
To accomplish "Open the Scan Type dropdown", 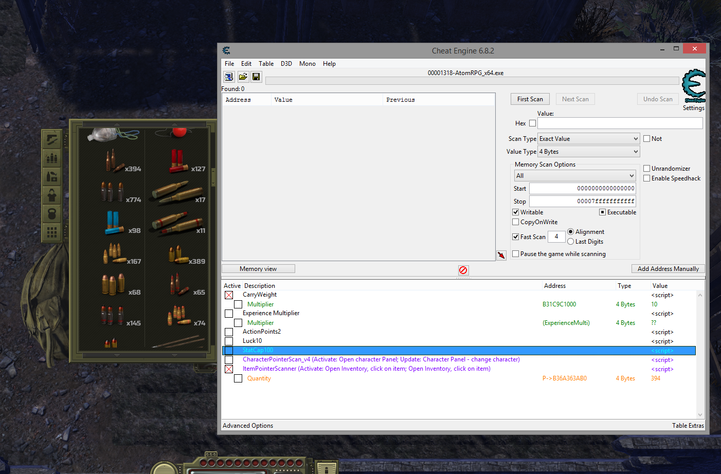I will [x=589, y=139].
